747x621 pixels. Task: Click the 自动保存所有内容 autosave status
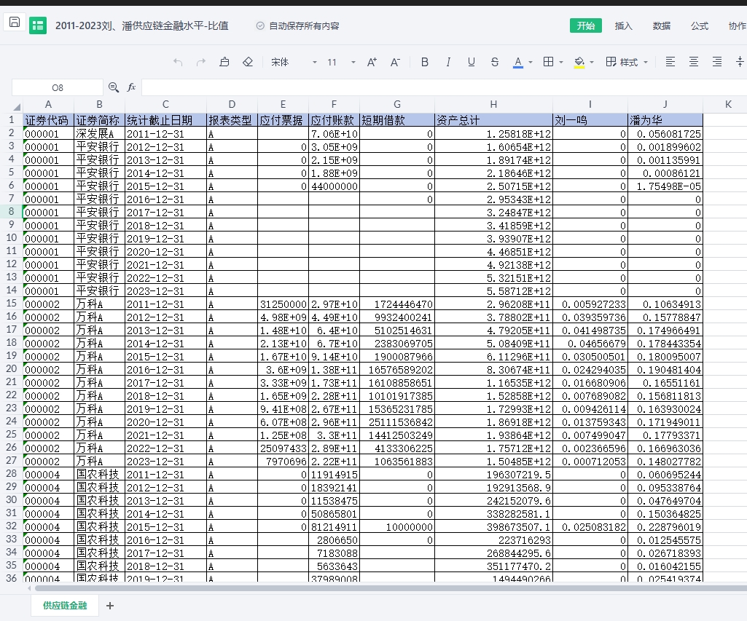pyautogui.click(x=298, y=25)
